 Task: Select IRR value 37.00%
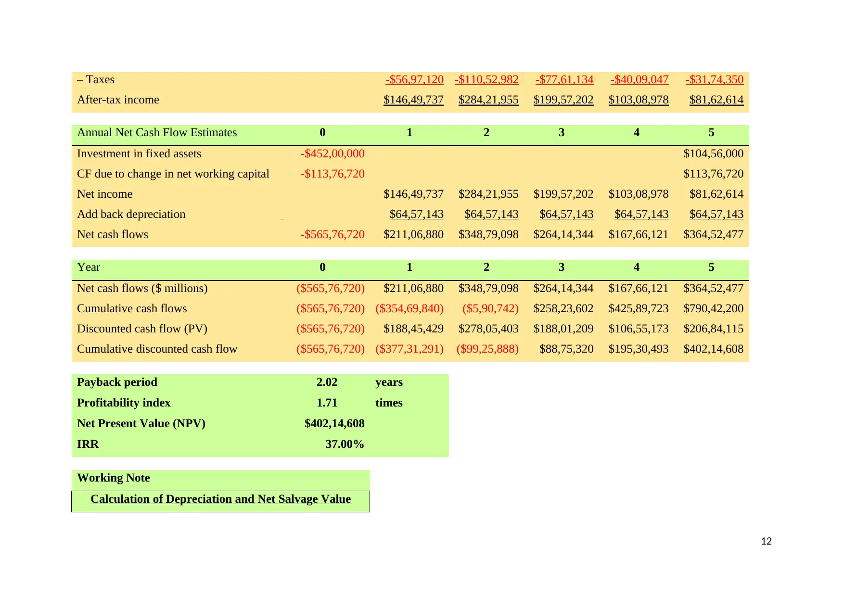(x=345, y=445)
